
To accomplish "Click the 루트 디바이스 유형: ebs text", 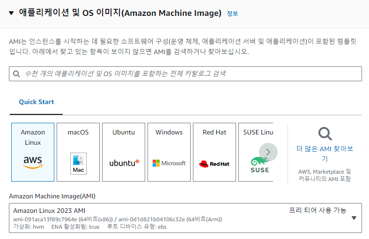I will [137, 226].
